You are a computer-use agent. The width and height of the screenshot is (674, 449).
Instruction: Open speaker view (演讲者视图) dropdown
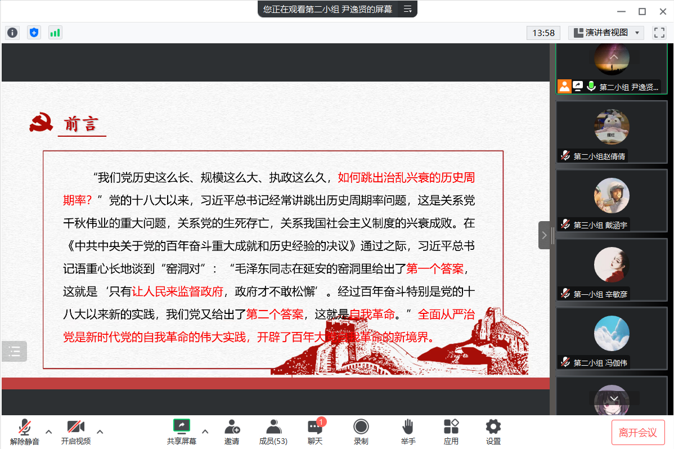tap(606, 33)
